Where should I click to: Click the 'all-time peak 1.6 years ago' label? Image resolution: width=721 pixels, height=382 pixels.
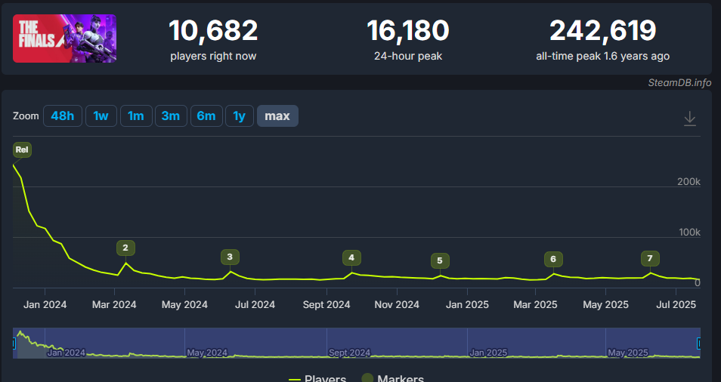(603, 56)
